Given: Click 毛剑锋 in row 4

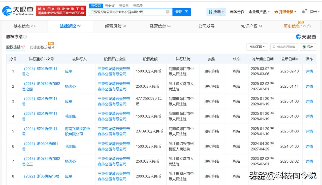Looking at the screenshot, I should 70,116.
